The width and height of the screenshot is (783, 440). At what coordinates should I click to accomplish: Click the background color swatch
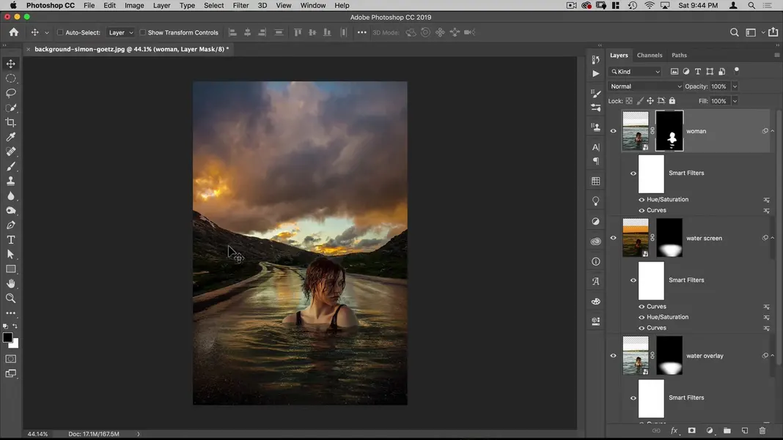15,344
